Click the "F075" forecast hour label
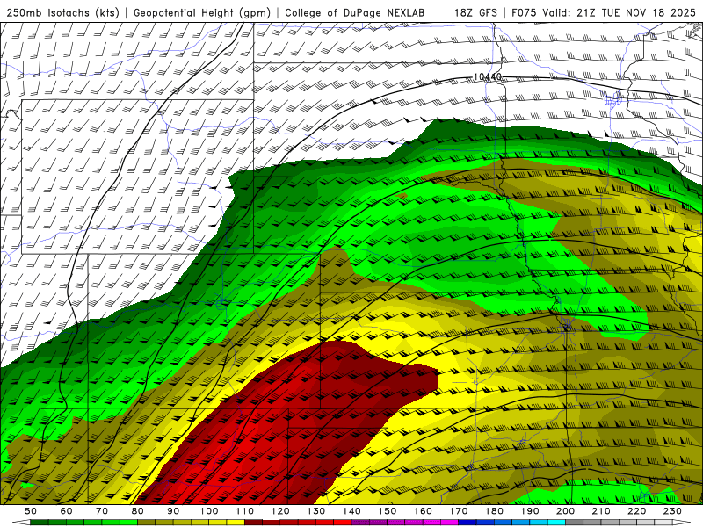The width and height of the screenshot is (703, 527). [x=525, y=13]
